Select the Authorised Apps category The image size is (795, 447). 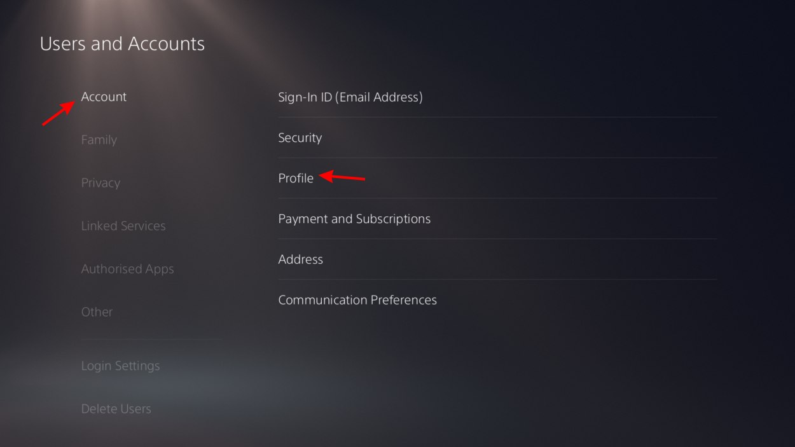pyautogui.click(x=127, y=269)
